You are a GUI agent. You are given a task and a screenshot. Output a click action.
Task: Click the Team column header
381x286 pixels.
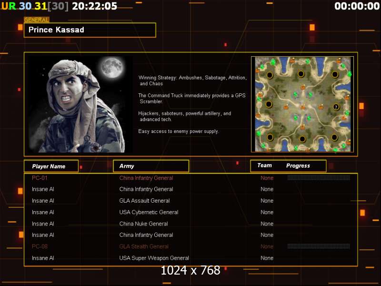click(x=265, y=165)
